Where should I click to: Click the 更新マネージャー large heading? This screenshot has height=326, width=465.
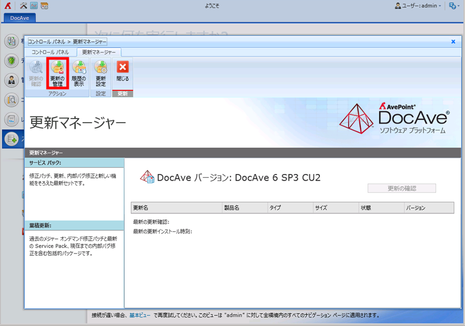pos(78,123)
